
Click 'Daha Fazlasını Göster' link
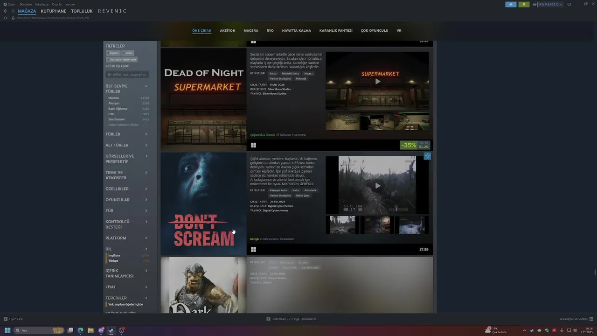124,125
